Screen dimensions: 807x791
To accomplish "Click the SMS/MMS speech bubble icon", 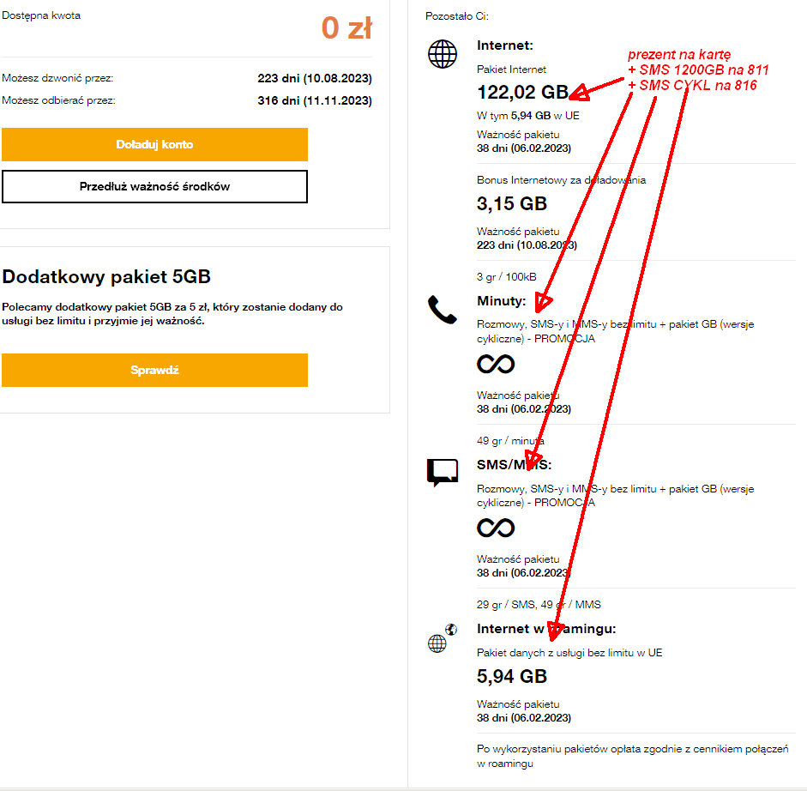I will click(x=443, y=473).
